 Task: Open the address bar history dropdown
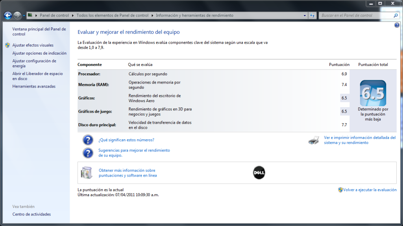(305, 16)
